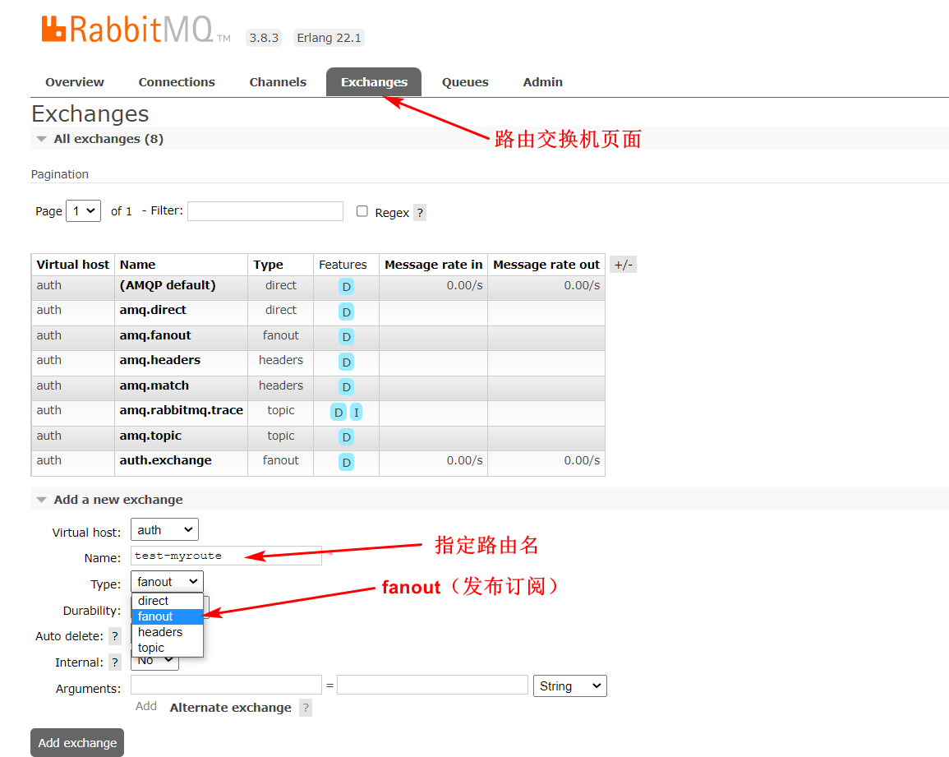Click the Virtual host column header

pyautogui.click(x=72, y=265)
